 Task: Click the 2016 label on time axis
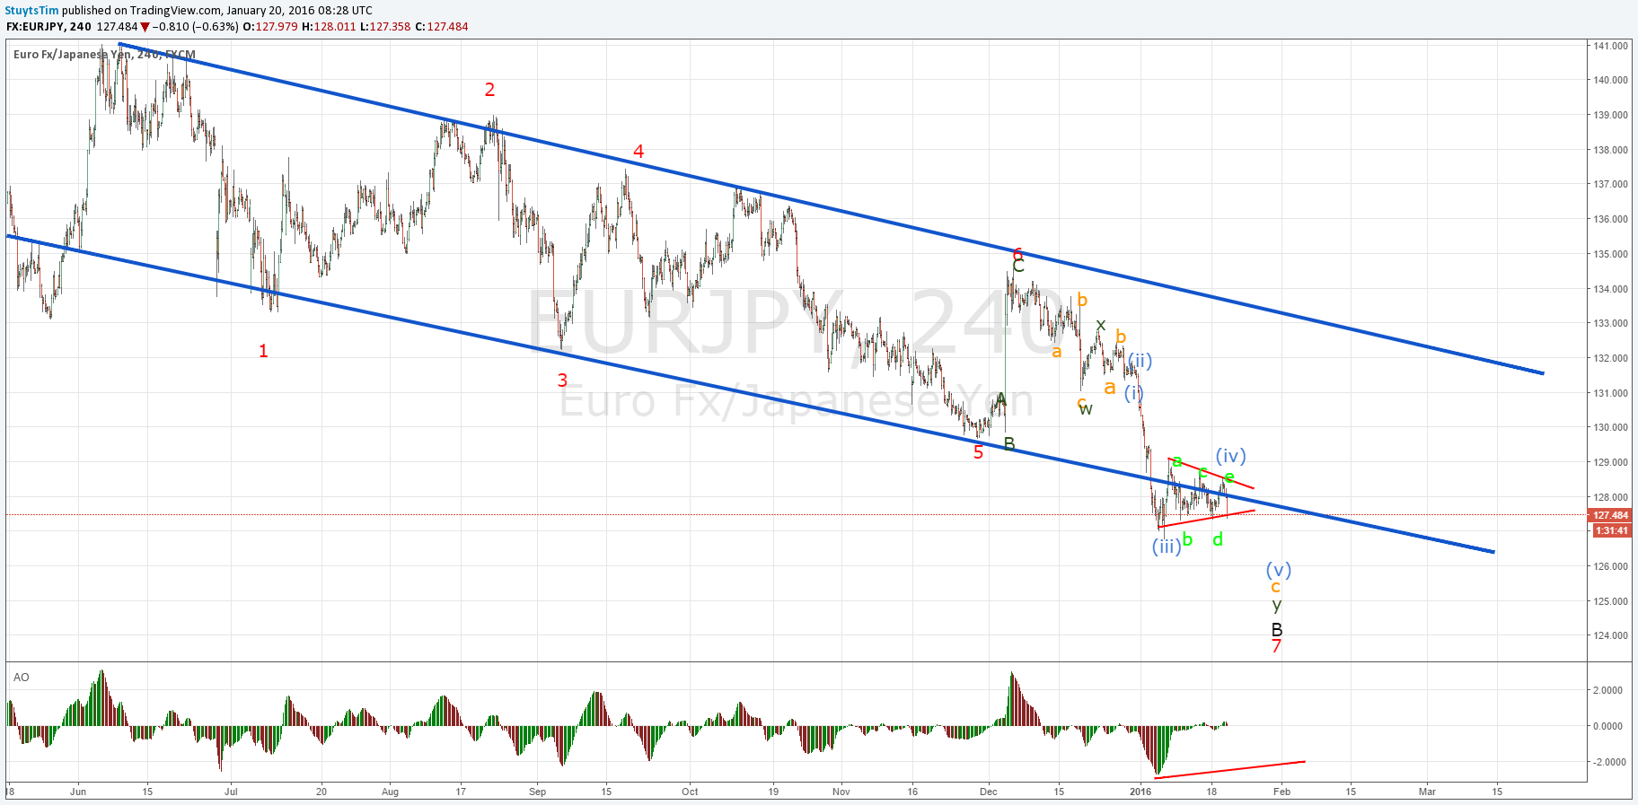[1140, 792]
